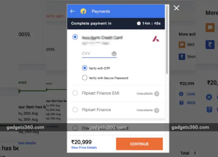Viewport: 218px width, 157px height.
Task: Select Flipkart Finance EMI radio button
Action: pos(75,93)
